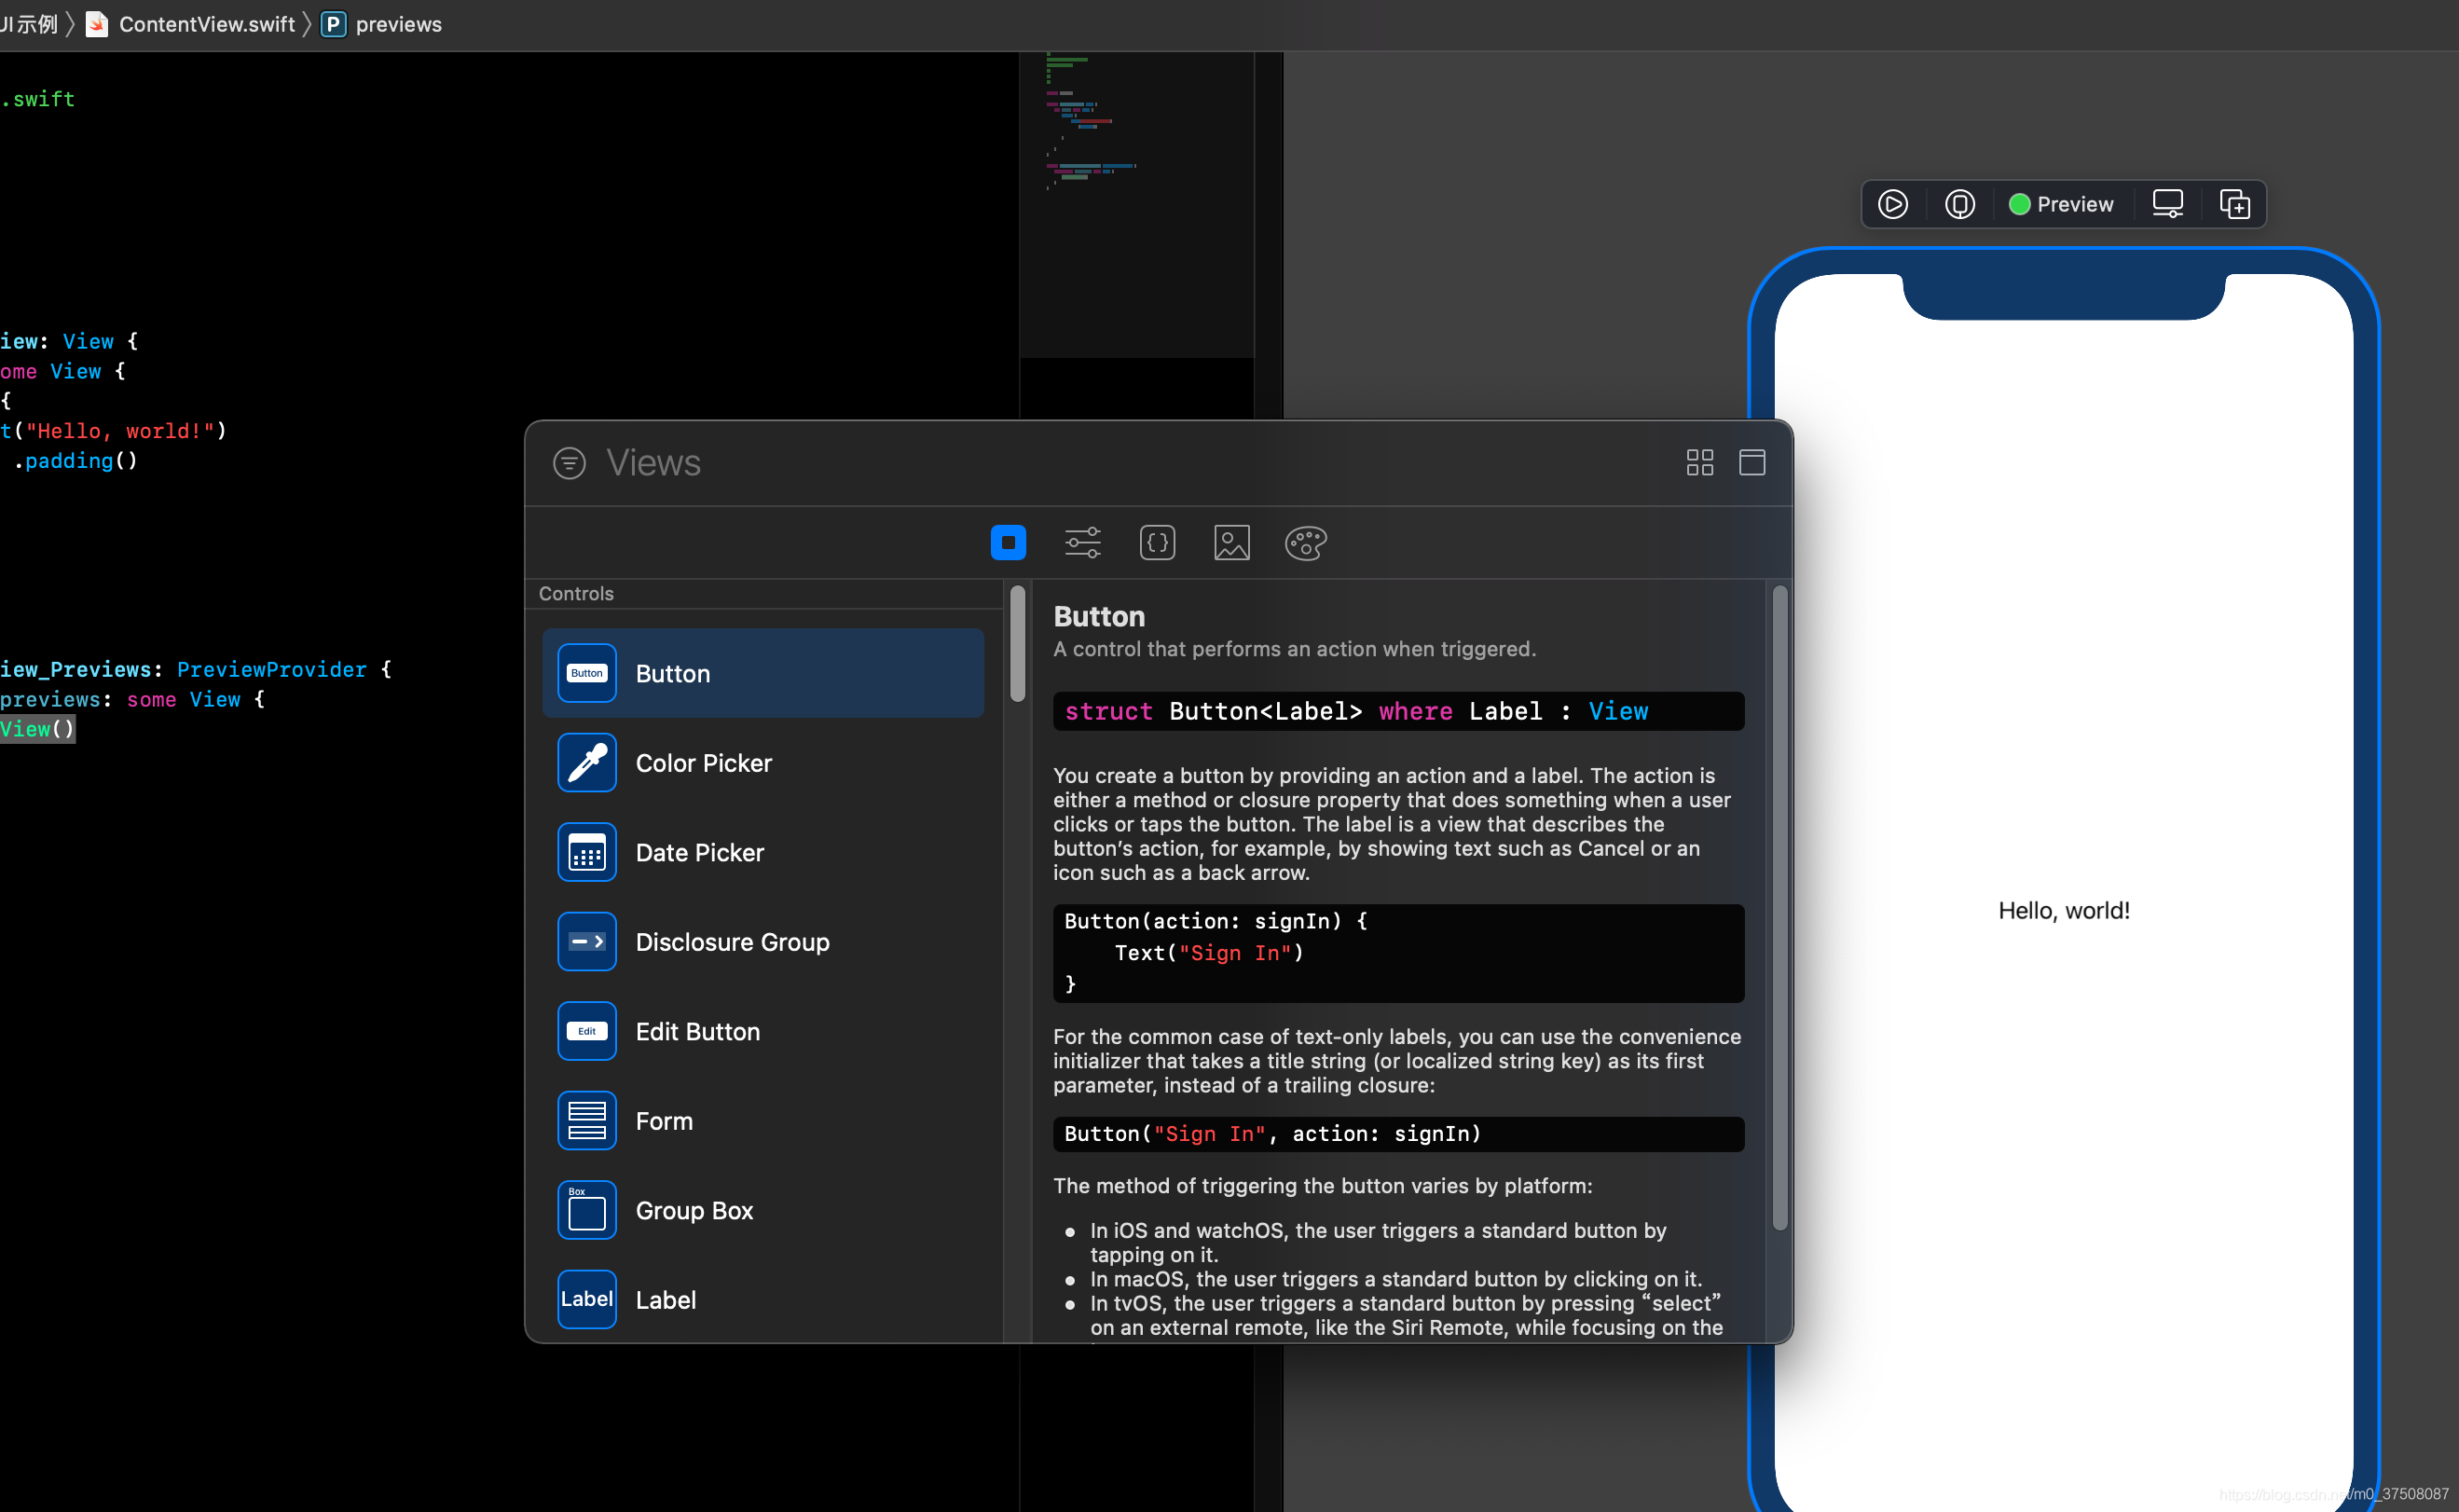Click the Live Preview play icon

point(1892,204)
